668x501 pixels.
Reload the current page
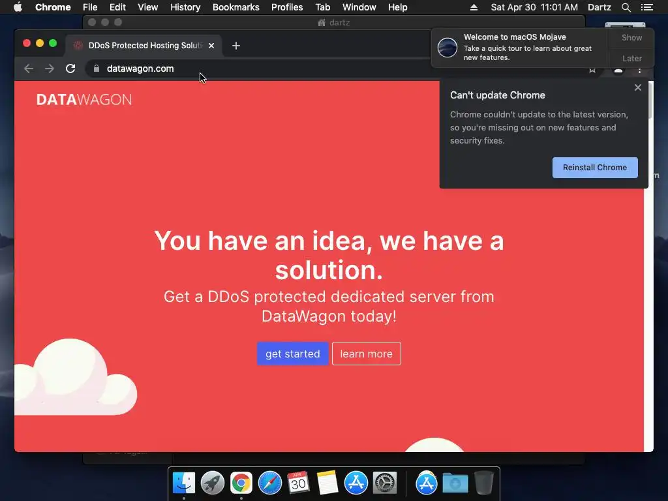[70, 68]
